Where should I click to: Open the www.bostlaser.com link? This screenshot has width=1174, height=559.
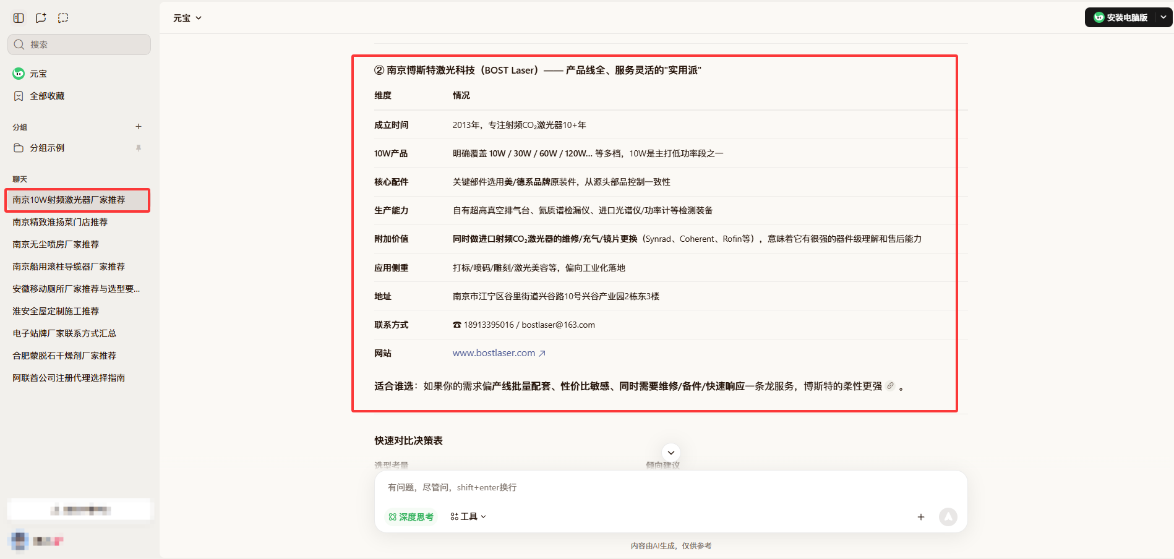click(499, 353)
